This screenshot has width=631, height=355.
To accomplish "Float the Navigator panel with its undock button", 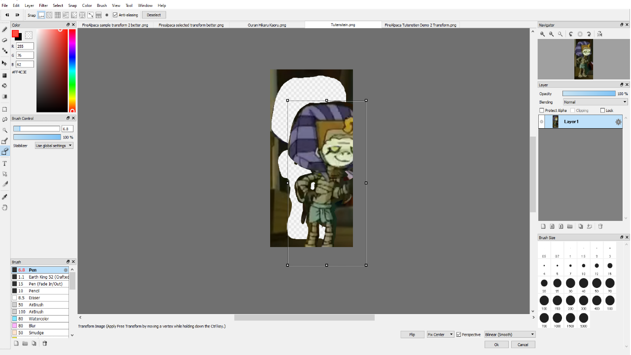I will point(622,25).
